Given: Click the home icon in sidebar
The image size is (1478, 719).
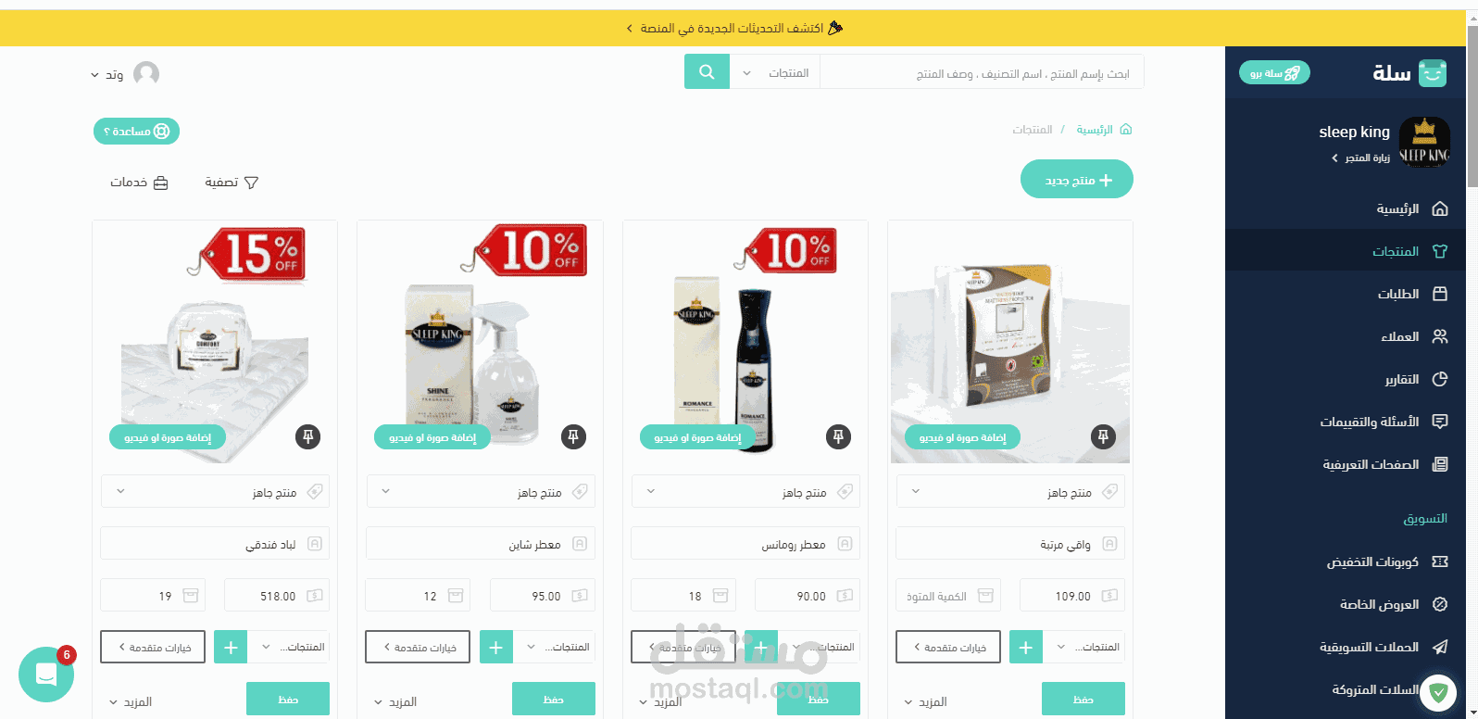Looking at the screenshot, I should coord(1439,208).
